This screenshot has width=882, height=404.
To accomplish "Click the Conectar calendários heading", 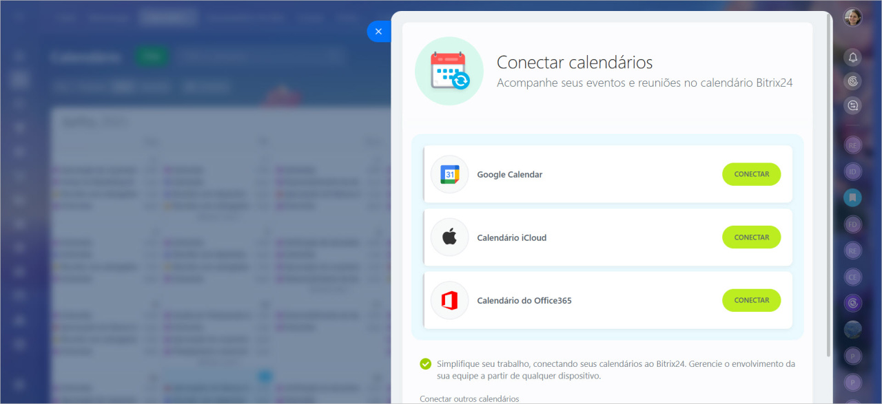I will tap(575, 63).
